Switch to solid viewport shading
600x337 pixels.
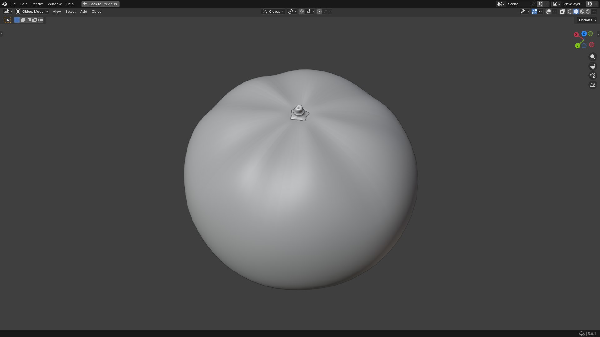click(x=576, y=12)
